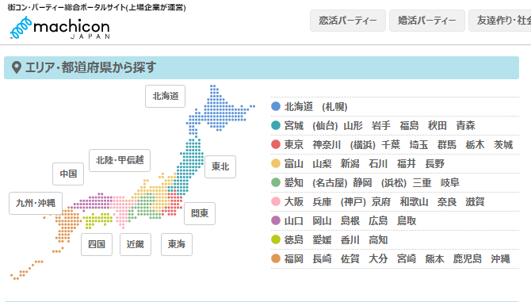Open the 沖縄 prefecture link
Image resolution: width=531 pixels, height=302 pixels.
pyautogui.click(x=500, y=259)
